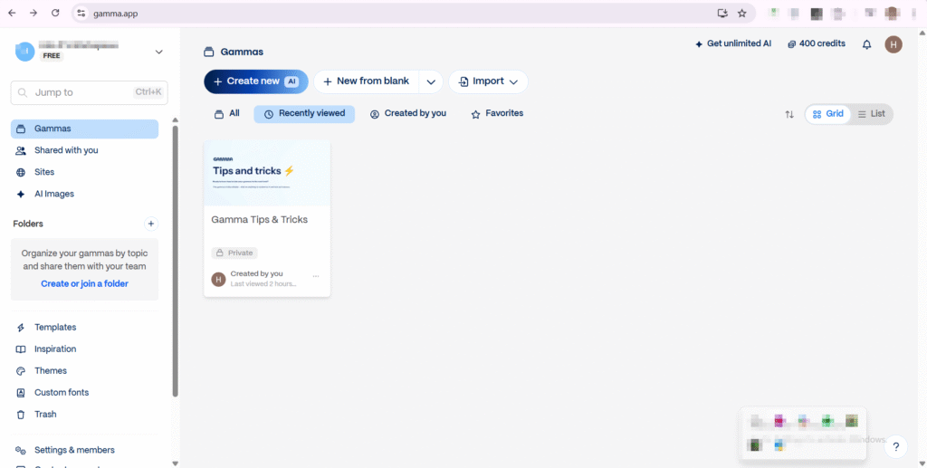Click the browser forward arrow
Viewport: 927px width, 468px height.
coord(33,13)
